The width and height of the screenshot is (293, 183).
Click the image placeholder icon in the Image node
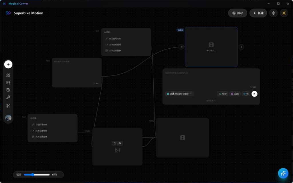coord(117,150)
